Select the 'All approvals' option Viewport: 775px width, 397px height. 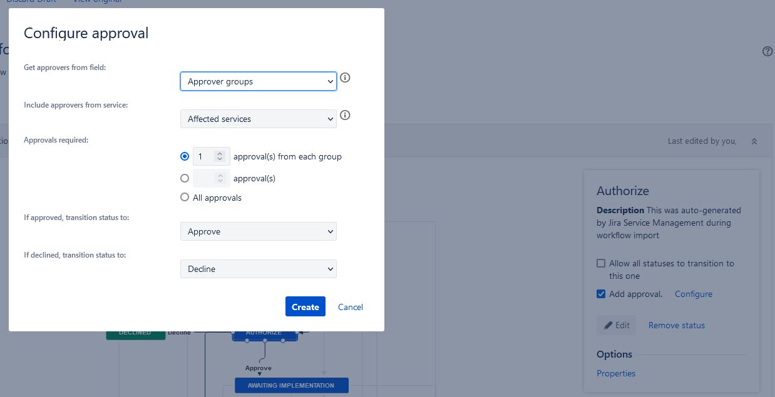click(x=185, y=198)
